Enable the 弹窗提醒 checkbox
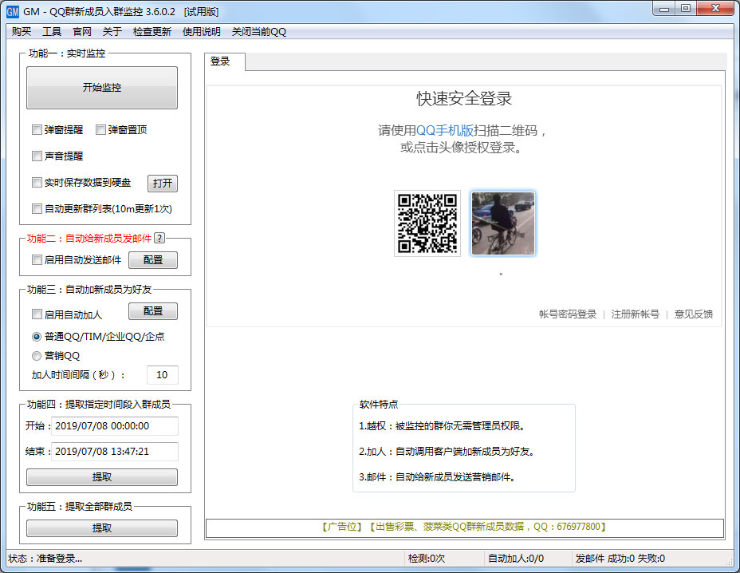Viewport: 740px width, 573px height. [37, 130]
